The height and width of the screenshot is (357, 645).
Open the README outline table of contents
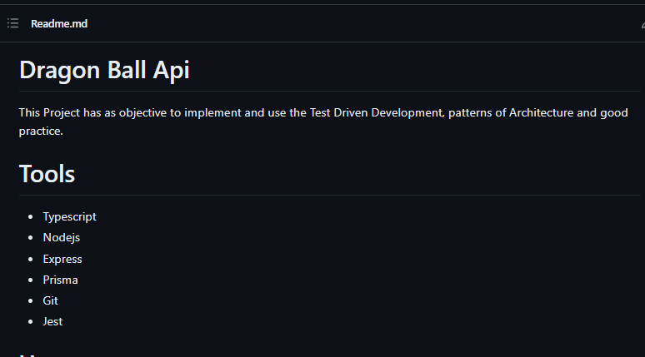tap(12, 23)
